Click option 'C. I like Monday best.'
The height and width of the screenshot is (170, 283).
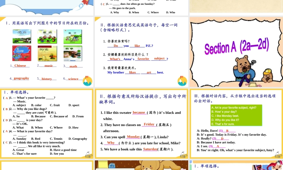(x=225, y=116)
